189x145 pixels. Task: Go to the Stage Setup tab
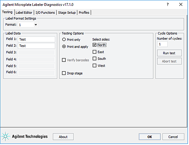pos(67,12)
